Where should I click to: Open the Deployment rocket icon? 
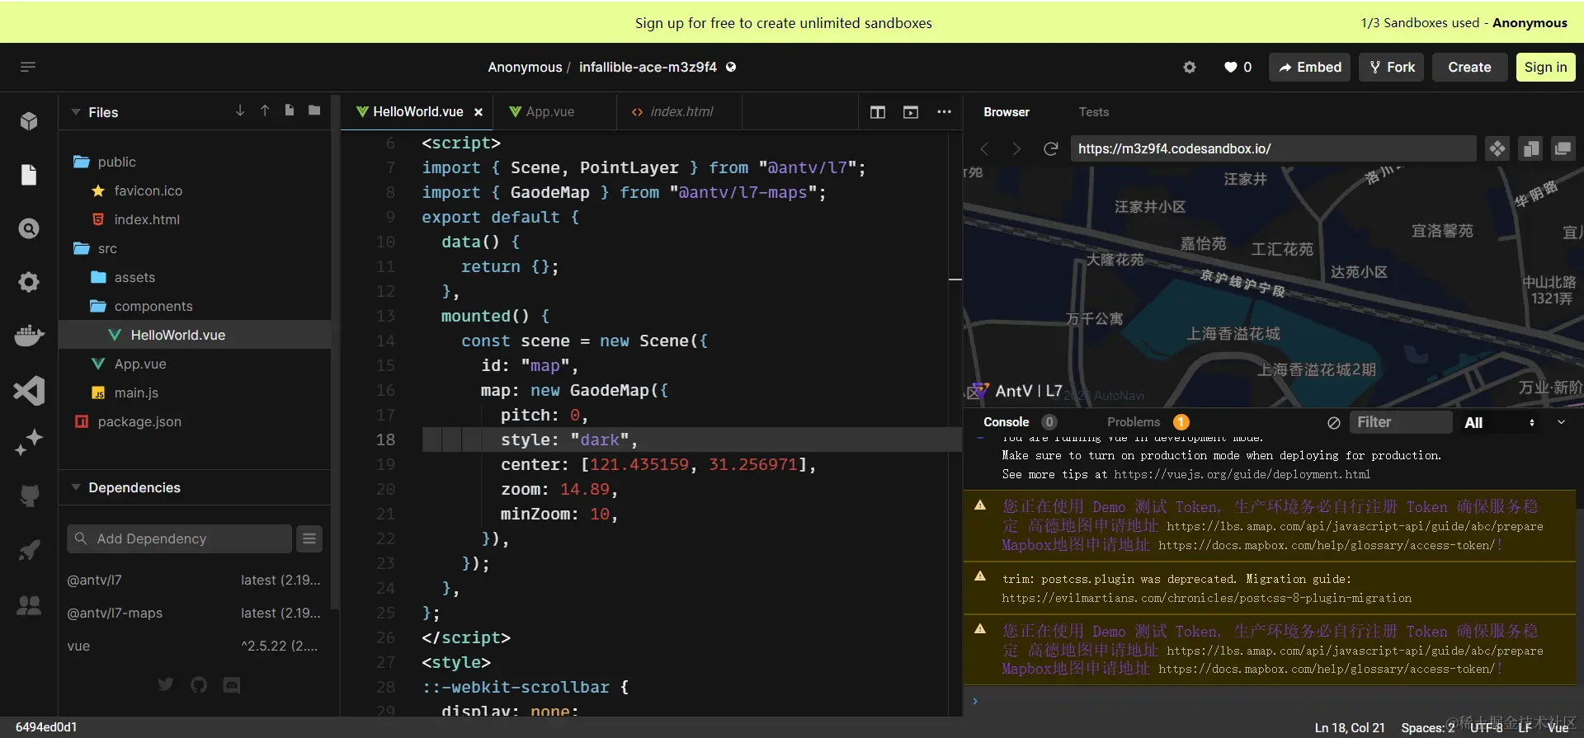coord(29,550)
